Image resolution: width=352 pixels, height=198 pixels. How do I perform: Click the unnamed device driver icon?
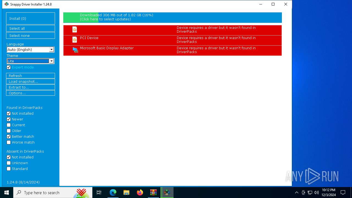(75, 29)
